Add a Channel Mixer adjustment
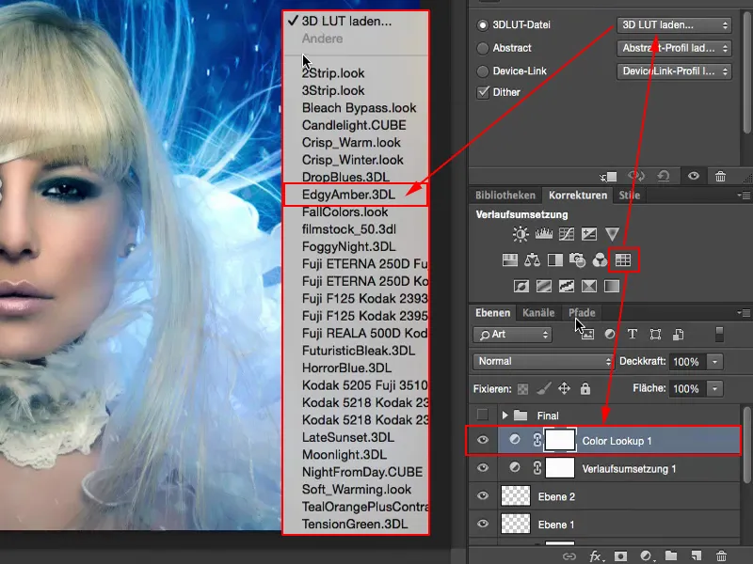This screenshot has width=753, height=564. coord(600,260)
